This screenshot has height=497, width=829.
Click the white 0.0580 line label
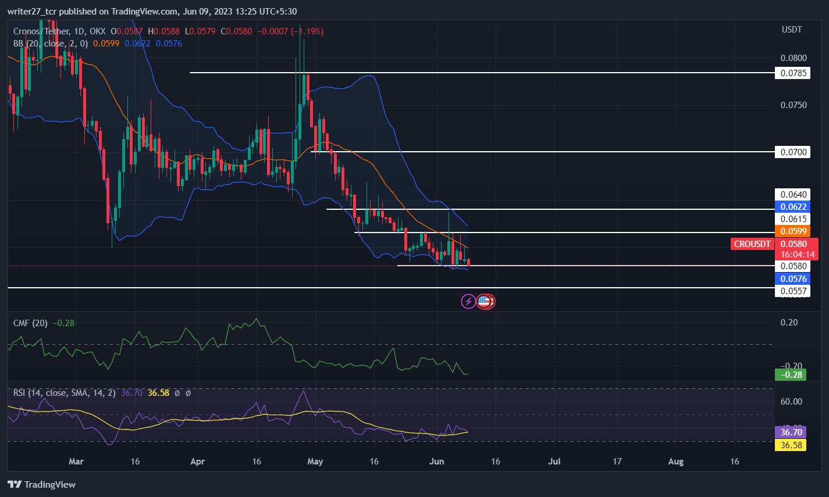[792, 266]
